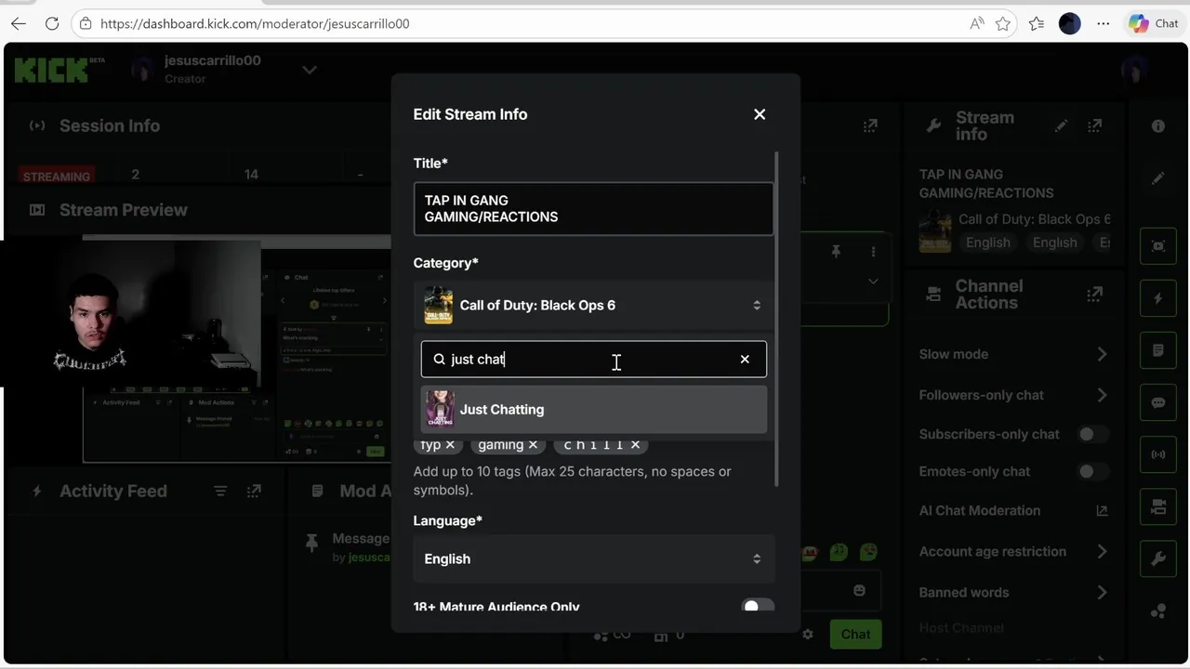Click the Just Chatting thumbnail image
Viewport: 1190px width, 669px height.
point(440,409)
